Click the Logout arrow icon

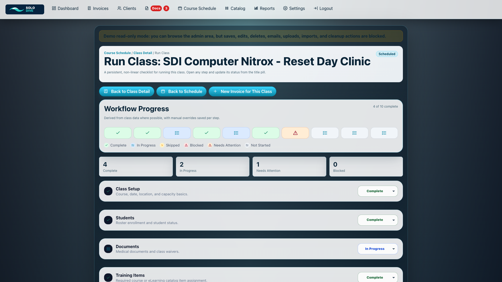pyautogui.click(x=316, y=8)
